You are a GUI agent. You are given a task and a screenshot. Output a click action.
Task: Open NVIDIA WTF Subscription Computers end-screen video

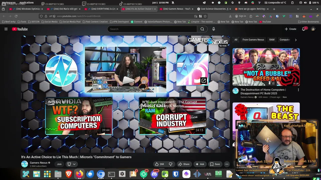[79, 116]
